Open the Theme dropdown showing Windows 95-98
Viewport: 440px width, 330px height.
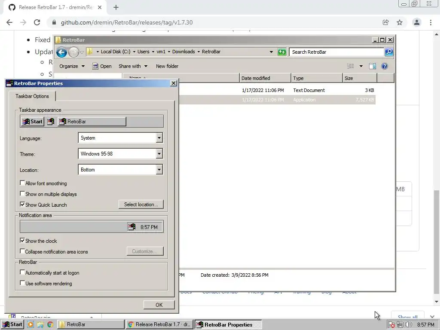tap(159, 154)
